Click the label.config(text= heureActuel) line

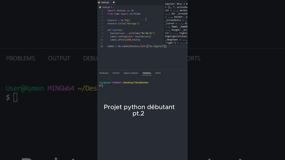(130, 36)
